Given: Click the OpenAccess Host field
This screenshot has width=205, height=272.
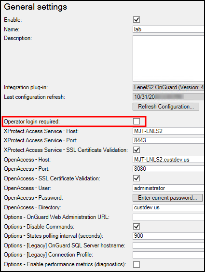Looking at the screenshot, I should tap(168, 160).
